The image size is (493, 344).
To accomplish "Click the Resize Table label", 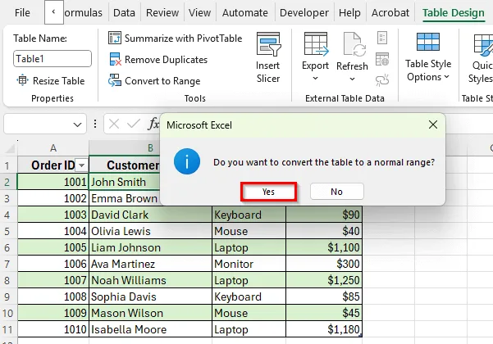I will click(59, 80).
